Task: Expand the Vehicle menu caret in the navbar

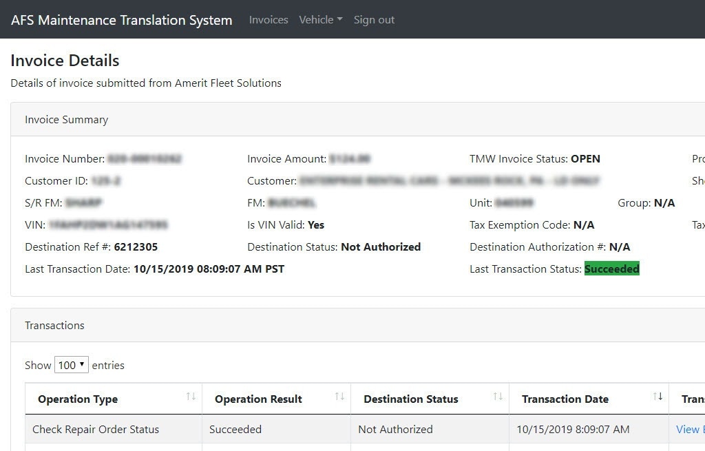Action: tap(339, 21)
